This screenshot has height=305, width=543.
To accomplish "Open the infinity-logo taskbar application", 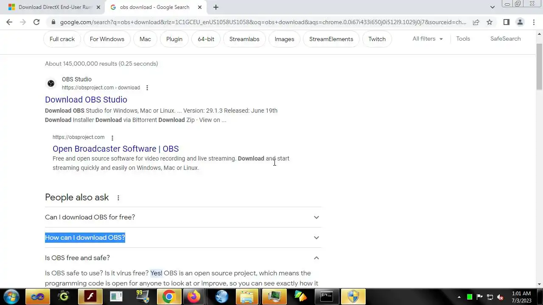I will [x=37, y=297].
